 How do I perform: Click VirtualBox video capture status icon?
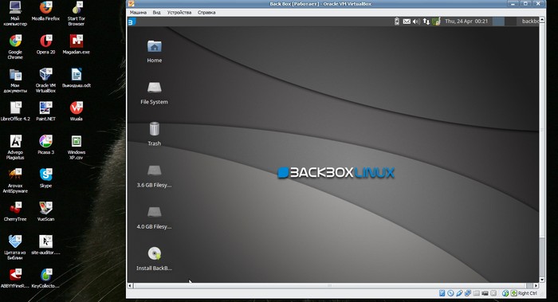pyautogui.click(x=485, y=293)
